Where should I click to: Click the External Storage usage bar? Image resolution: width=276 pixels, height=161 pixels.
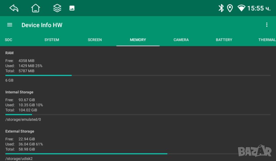138,154
